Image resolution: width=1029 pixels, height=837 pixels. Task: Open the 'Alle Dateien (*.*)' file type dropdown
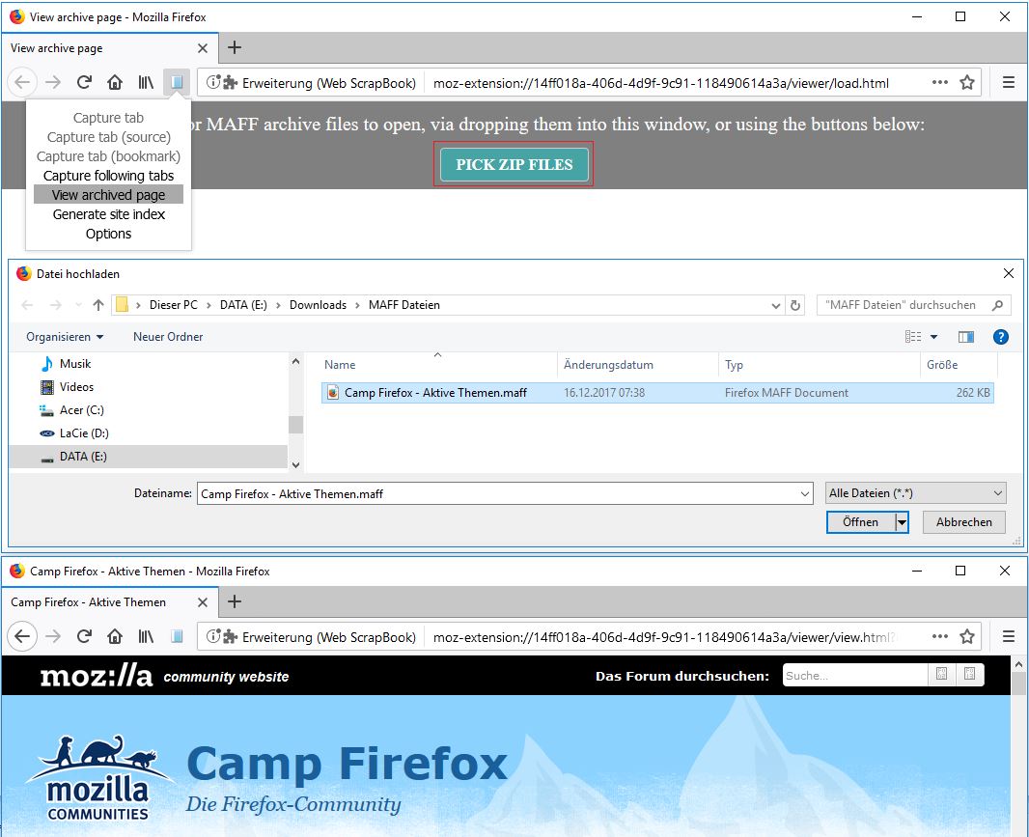pos(915,493)
